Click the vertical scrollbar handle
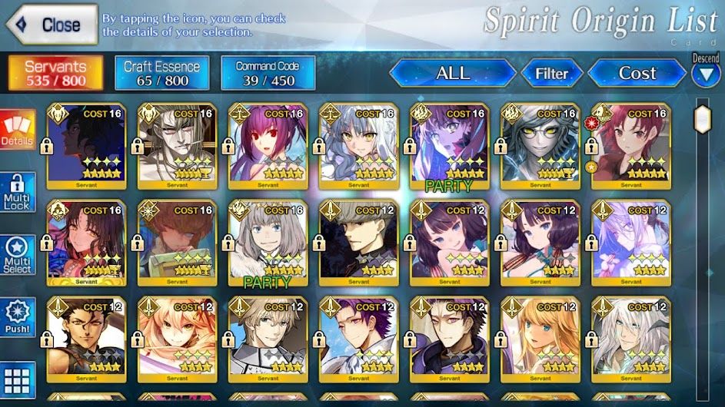The width and height of the screenshot is (725, 407). click(x=703, y=119)
